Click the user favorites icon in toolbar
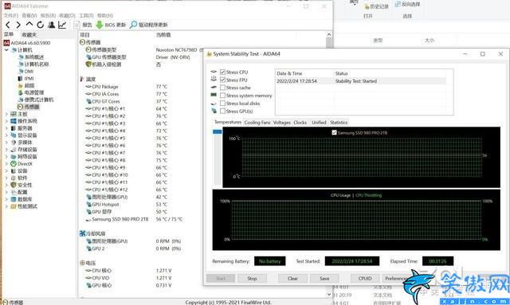The height and width of the screenshot is (305, 510). pos(51,25)
